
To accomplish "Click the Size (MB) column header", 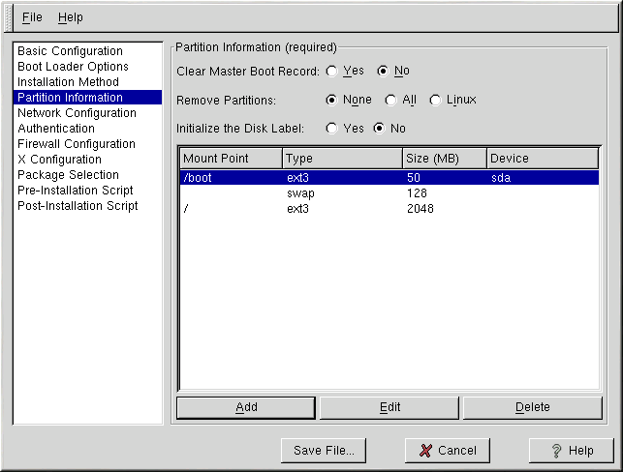I will point(444,158).
